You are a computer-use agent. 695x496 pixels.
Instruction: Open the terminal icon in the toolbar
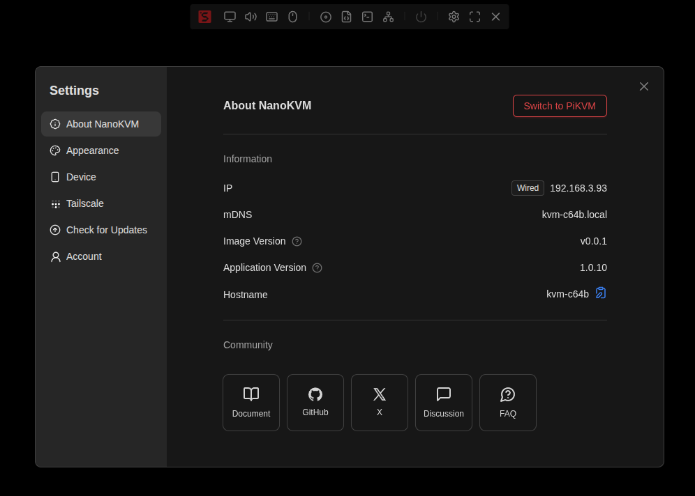coord(368,17)
